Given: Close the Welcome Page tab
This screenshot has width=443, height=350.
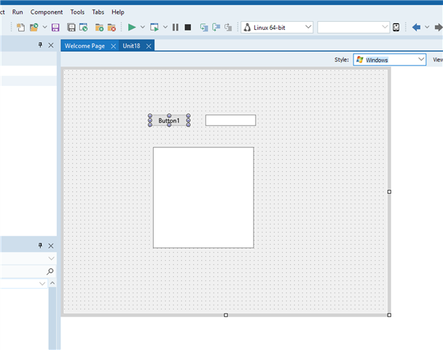Looking at the screenshot, I should 113,46.
